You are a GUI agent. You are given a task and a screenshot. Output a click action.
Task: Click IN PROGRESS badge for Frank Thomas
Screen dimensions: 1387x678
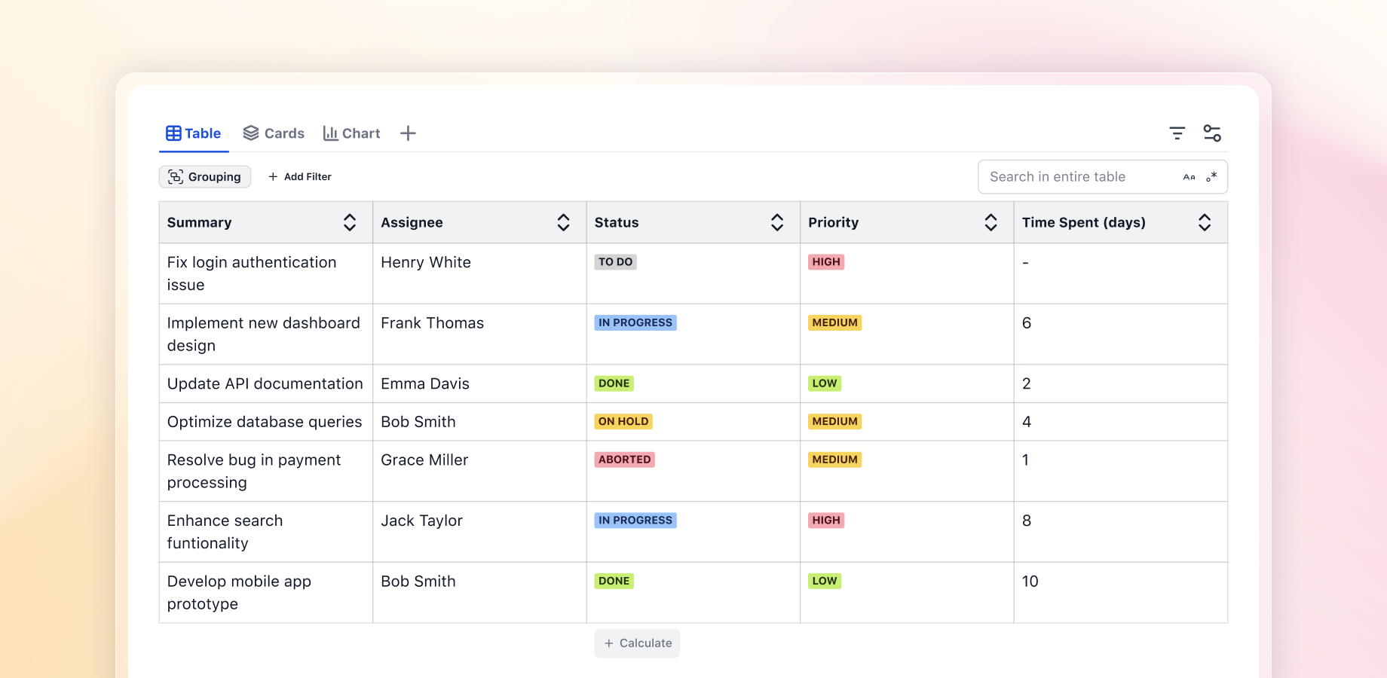pyautogui.click(x=635, y=322)
